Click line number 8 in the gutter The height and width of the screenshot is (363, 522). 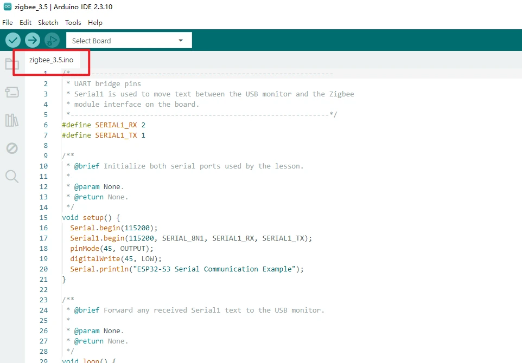(46, 146)
